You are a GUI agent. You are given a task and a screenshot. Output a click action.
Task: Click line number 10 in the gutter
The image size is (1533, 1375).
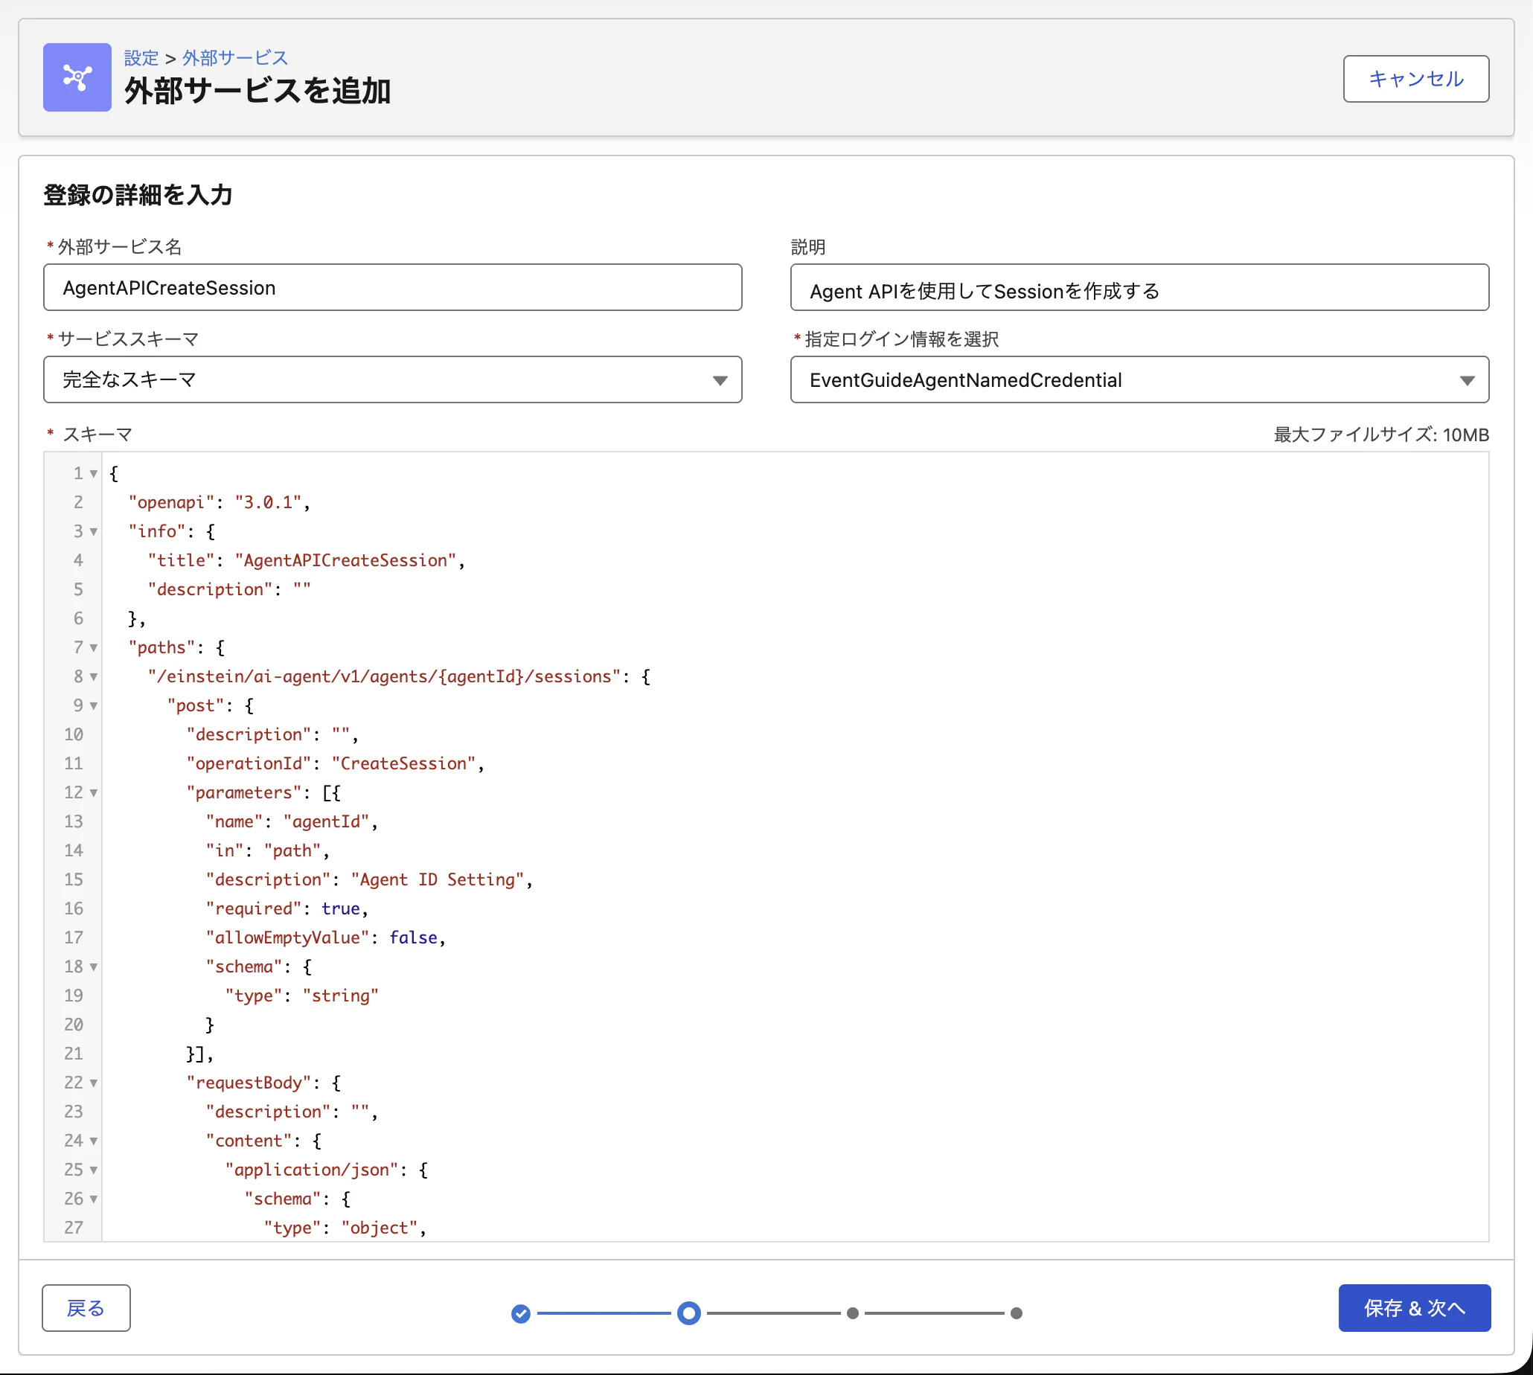[73, 735]
